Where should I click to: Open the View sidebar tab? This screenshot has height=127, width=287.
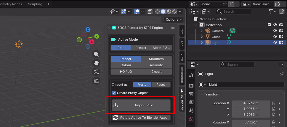182,57
